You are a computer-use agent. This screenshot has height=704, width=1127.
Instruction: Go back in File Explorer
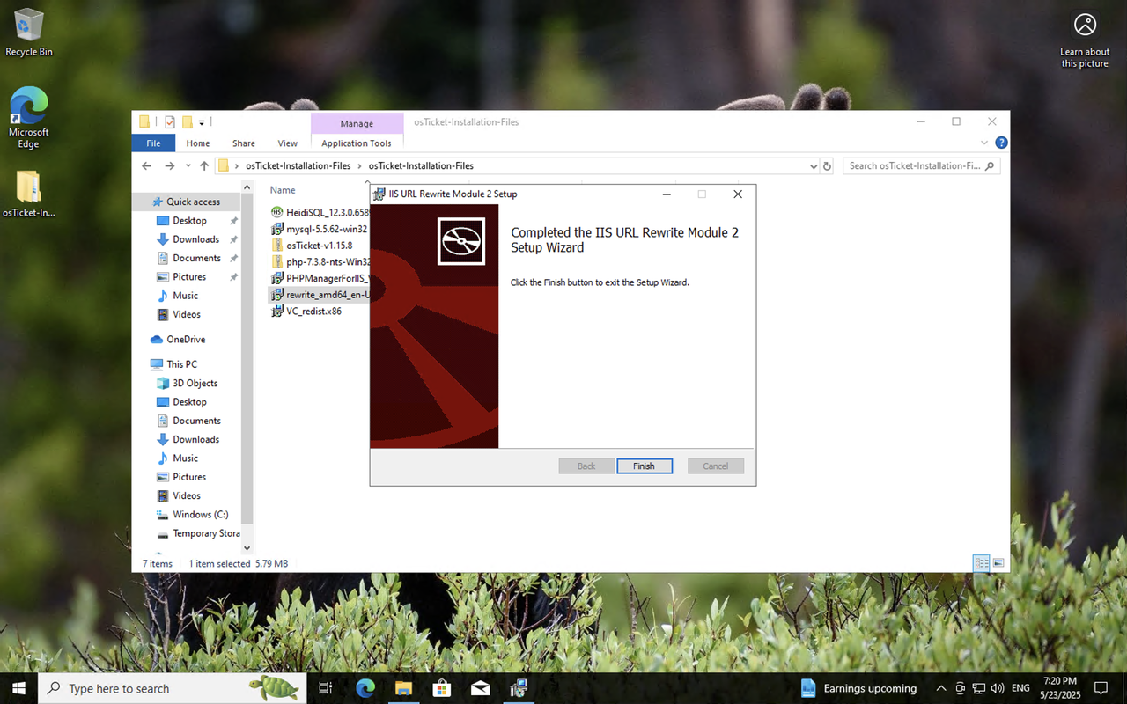pyautogui.click(x=147, y=165)
